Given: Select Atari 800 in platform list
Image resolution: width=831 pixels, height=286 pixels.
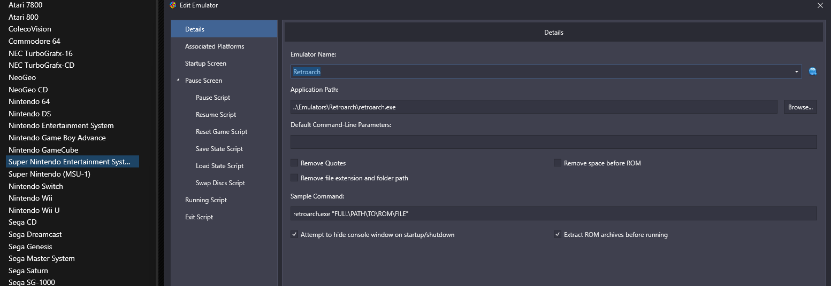Looking at the screenshot, I should point(24,17).
